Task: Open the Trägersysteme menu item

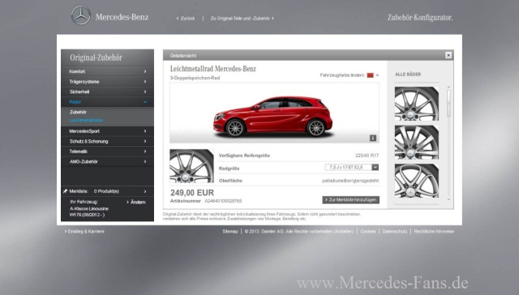Action: click(107, 82)
